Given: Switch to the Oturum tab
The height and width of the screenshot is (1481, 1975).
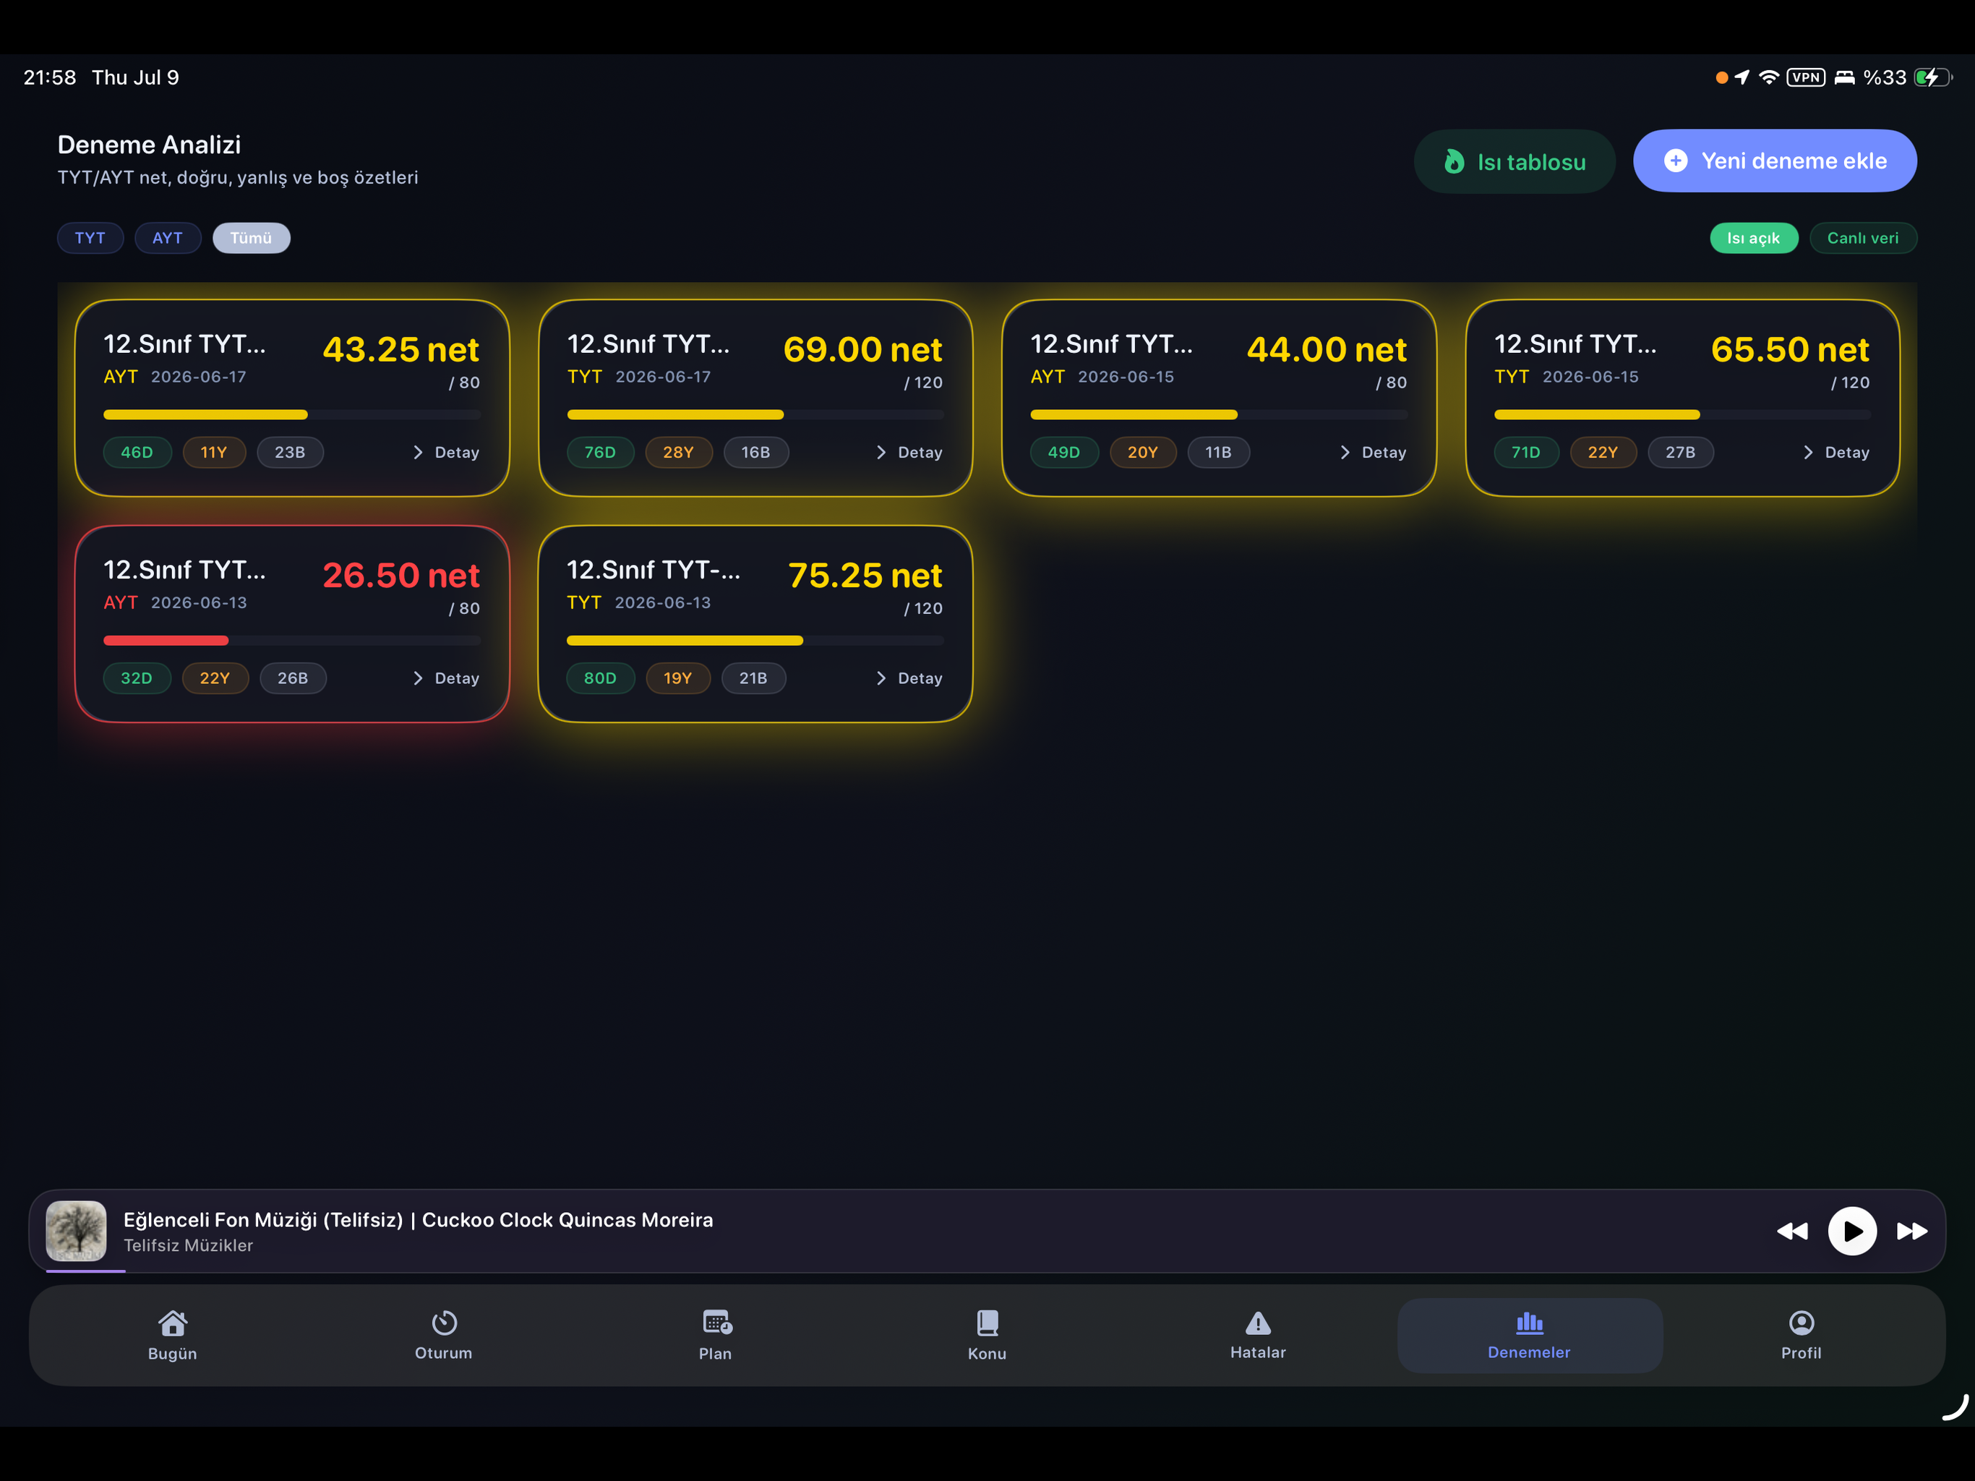Looking at the screenshot, I should pos(444,1336).
